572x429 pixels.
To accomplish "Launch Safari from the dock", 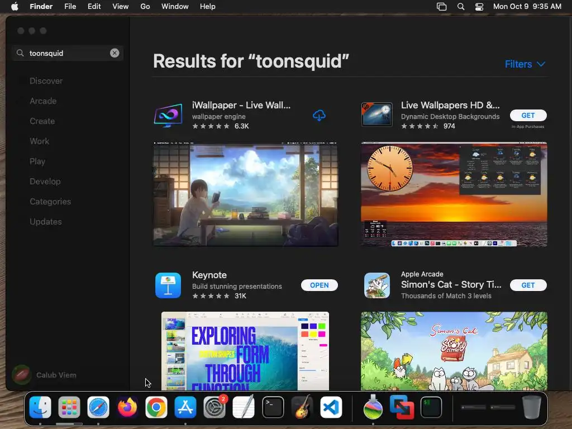I will tap(98, 407).
